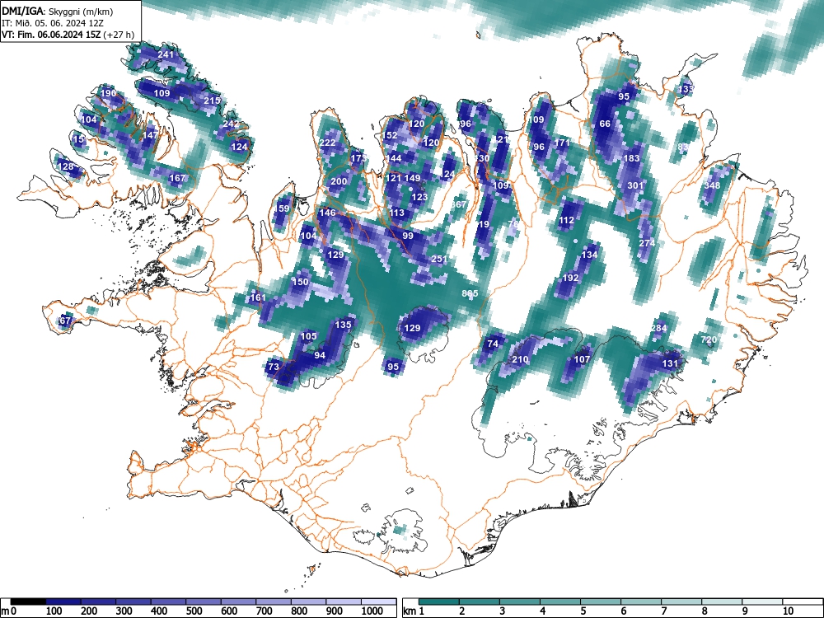This screenshot has height=618, width=824.
Task: Click the visibility value 147
Action: pyautogui.click(x=150, y=135)
